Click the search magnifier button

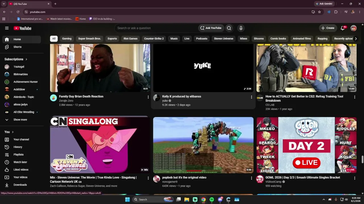229,28
